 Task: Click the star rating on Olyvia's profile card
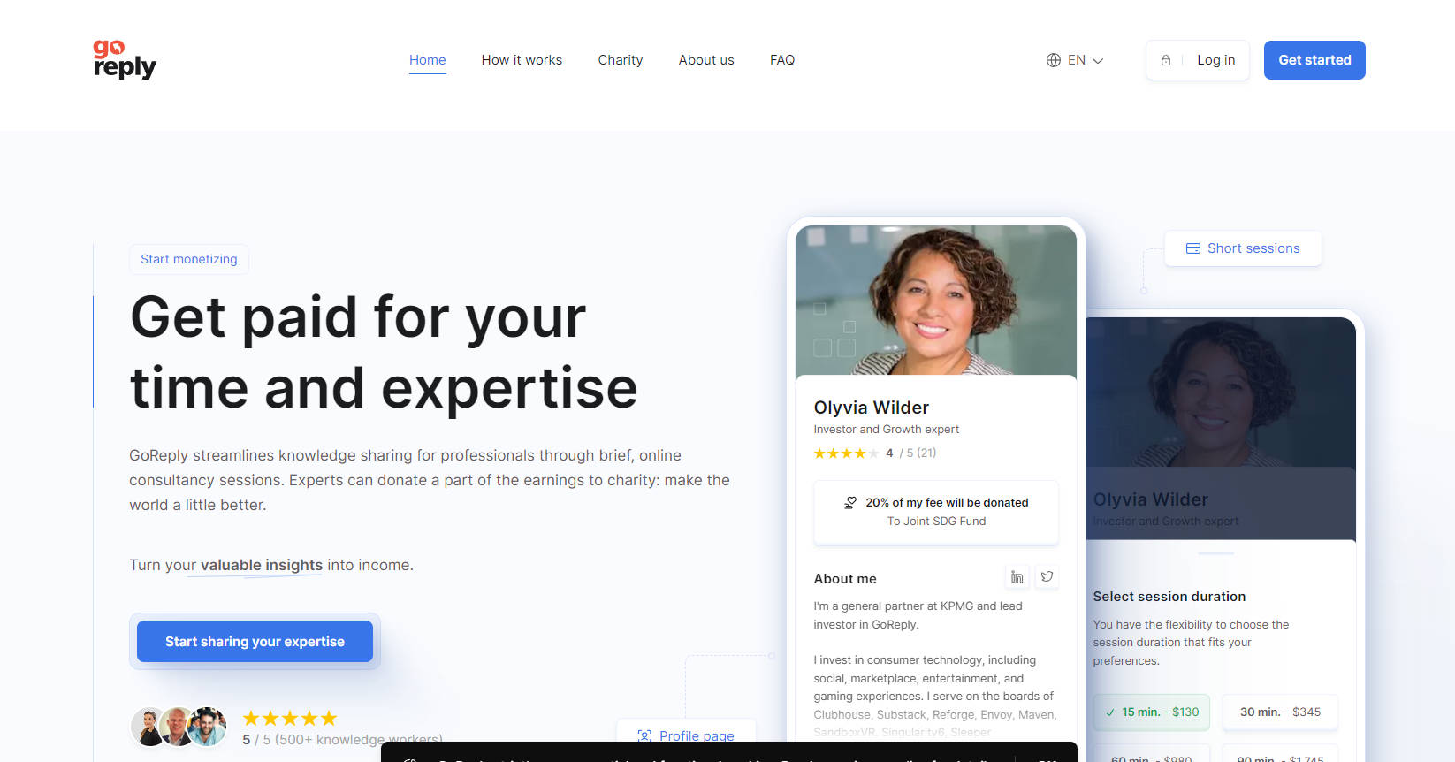(x=845, y=453)
